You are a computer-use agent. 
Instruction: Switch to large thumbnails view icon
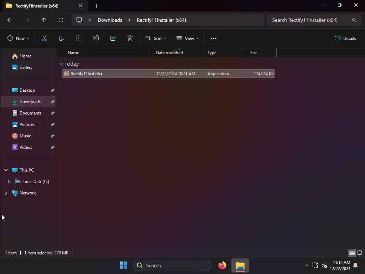[x=360, y=253]
